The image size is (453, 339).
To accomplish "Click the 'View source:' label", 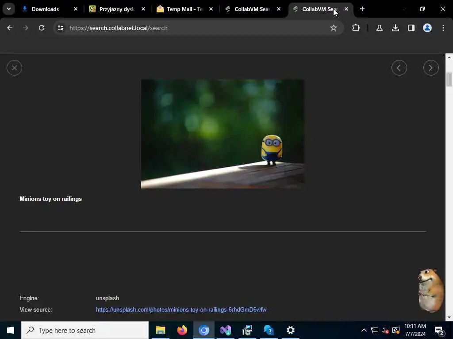I will pyautogui.click(x=36, y=309).
